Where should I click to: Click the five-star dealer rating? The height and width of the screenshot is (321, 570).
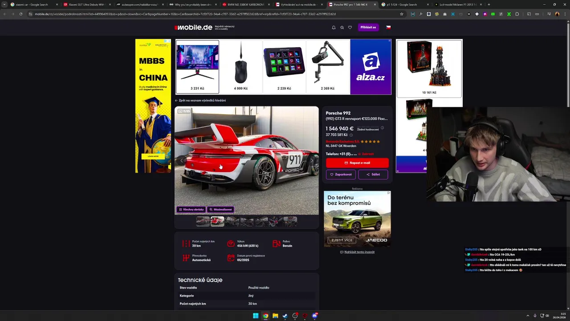[370, 141]
